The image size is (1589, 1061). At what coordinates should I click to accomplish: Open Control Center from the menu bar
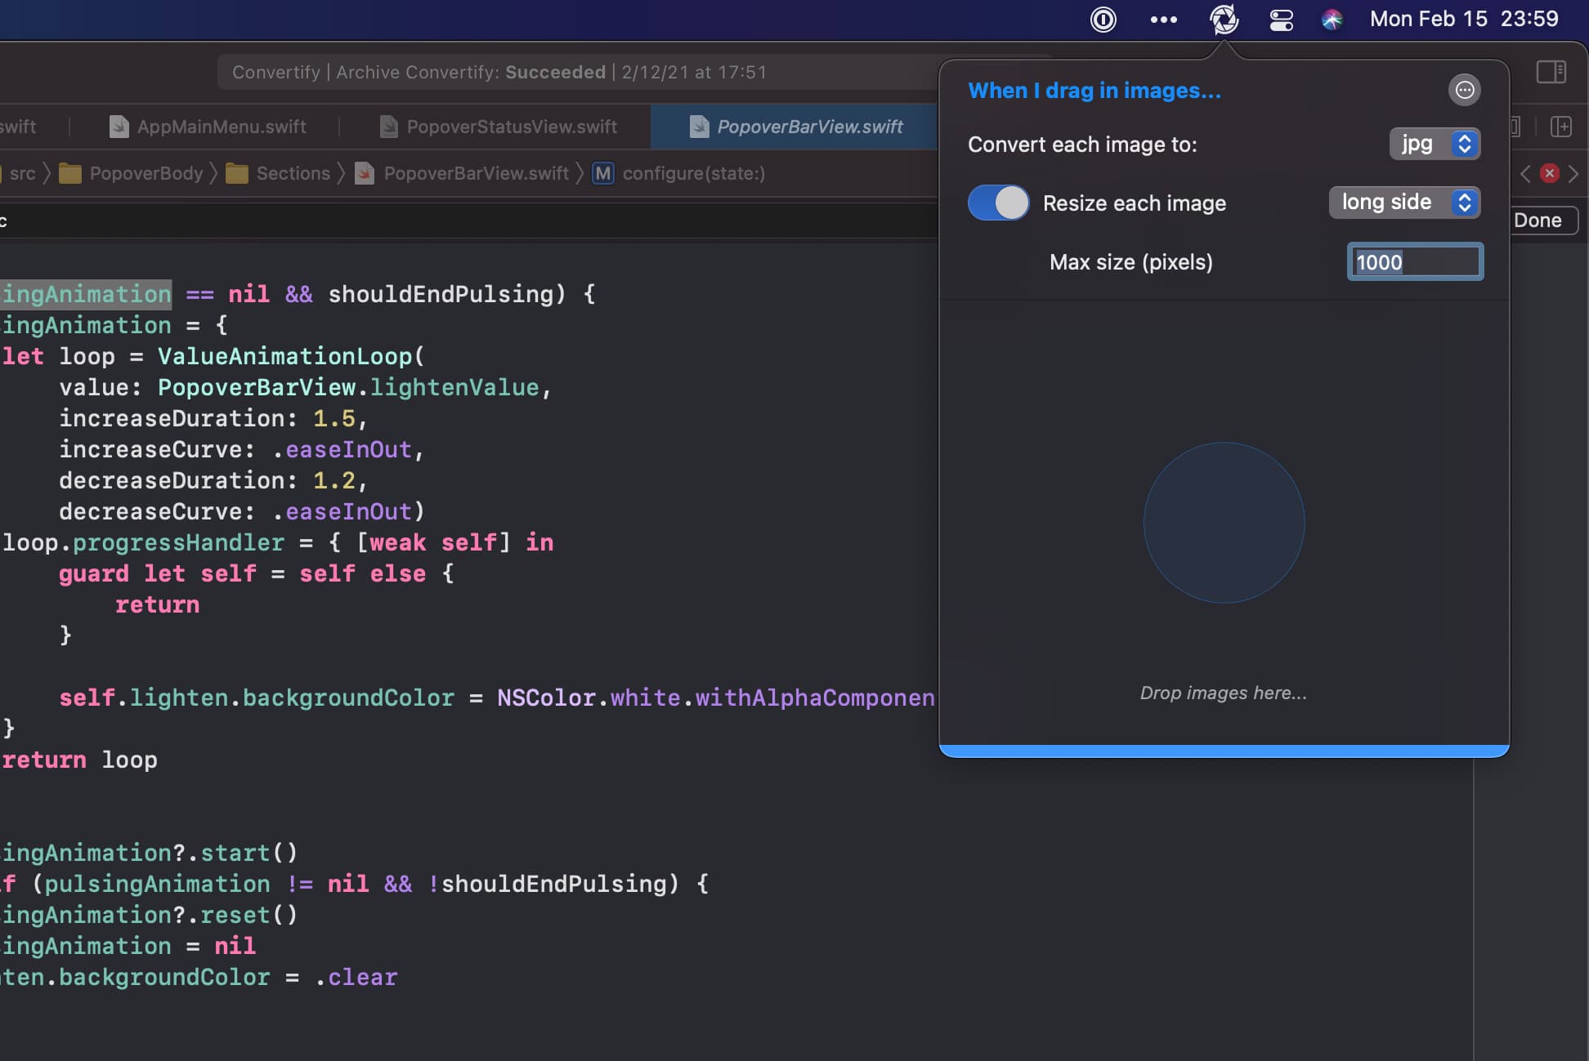1281,19
